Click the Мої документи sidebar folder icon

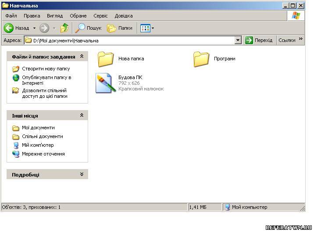[16, 128]
